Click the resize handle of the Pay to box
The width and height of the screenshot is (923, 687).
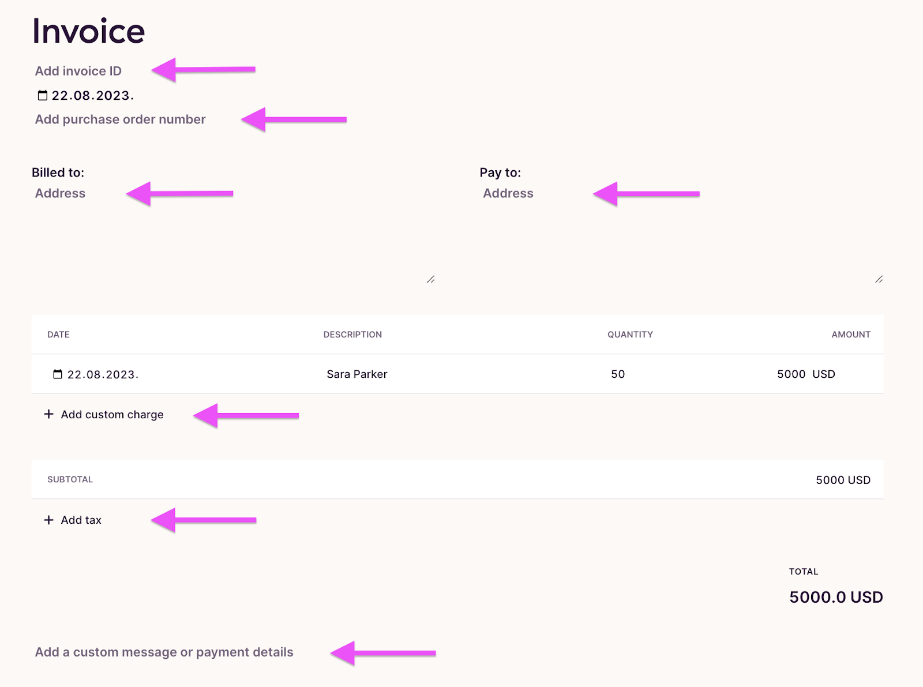tap(879, 280)
